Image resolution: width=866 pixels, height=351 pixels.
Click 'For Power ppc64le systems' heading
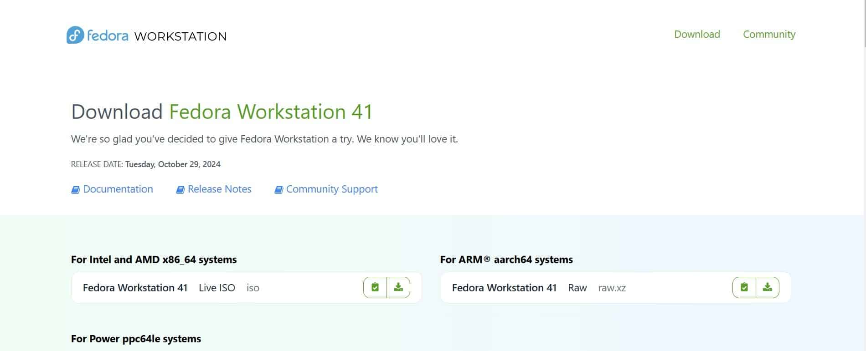point(136,339)
